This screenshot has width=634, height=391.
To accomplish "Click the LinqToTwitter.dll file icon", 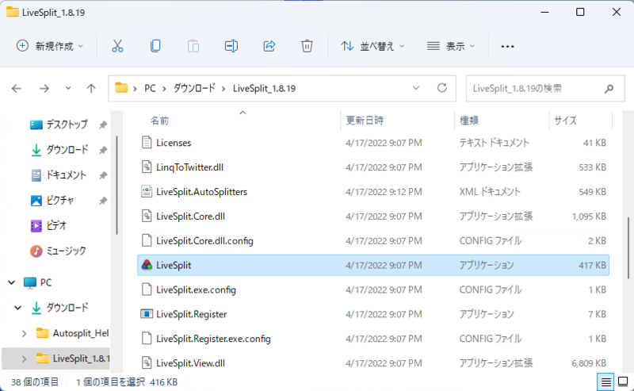I will (147, 167).
